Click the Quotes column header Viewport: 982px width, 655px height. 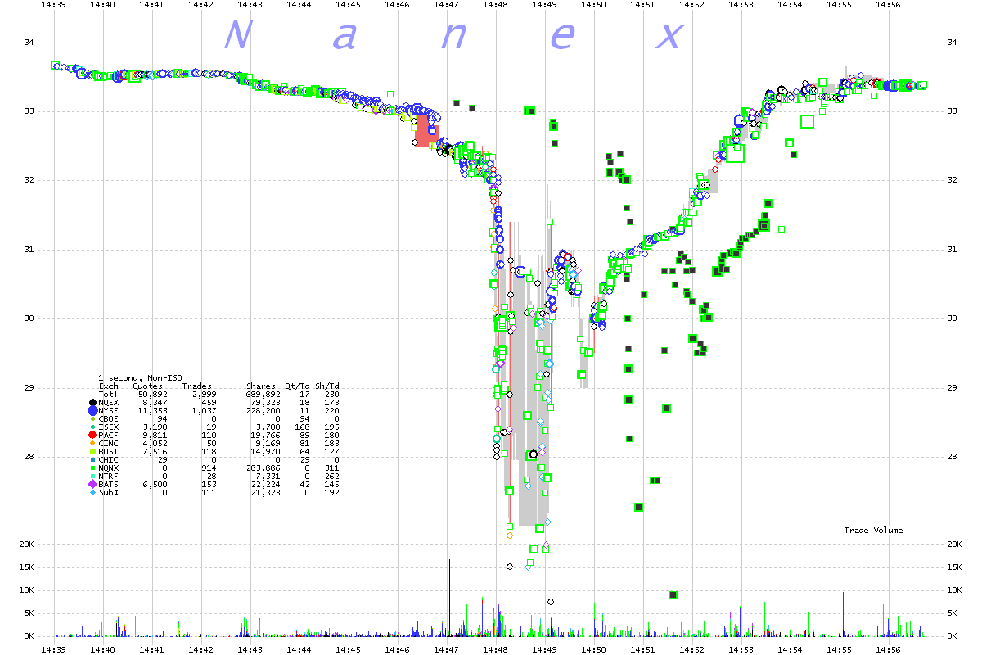click(148, 386)
